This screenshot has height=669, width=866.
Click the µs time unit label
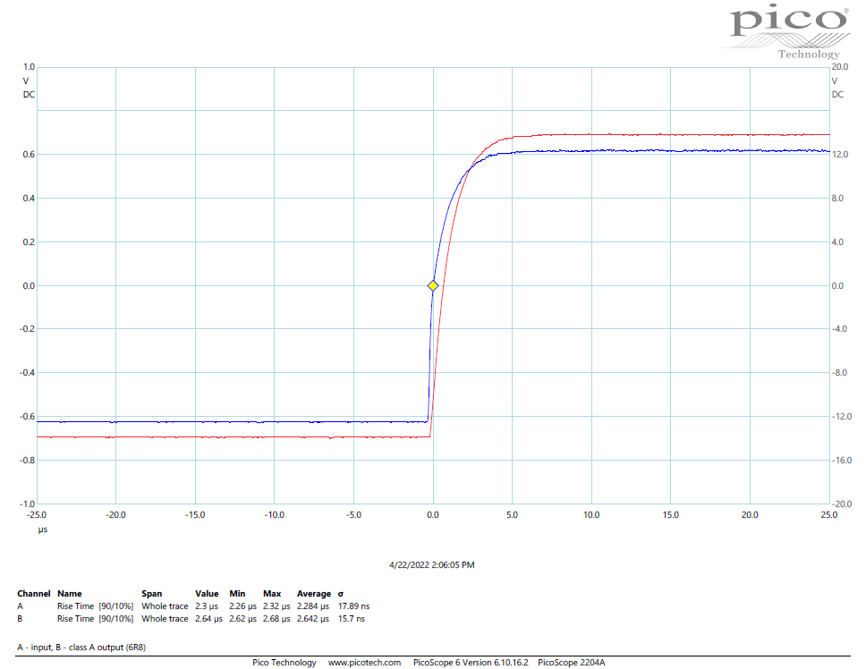pyautogui.click(x=43, y=529)
